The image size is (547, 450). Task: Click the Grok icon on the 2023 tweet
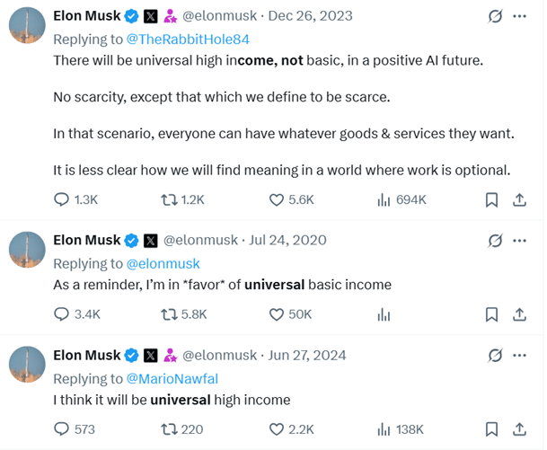point(495,16)
